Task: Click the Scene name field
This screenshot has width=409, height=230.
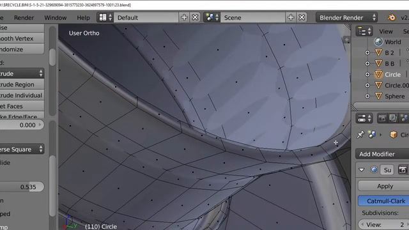Action: click(253, 17)
